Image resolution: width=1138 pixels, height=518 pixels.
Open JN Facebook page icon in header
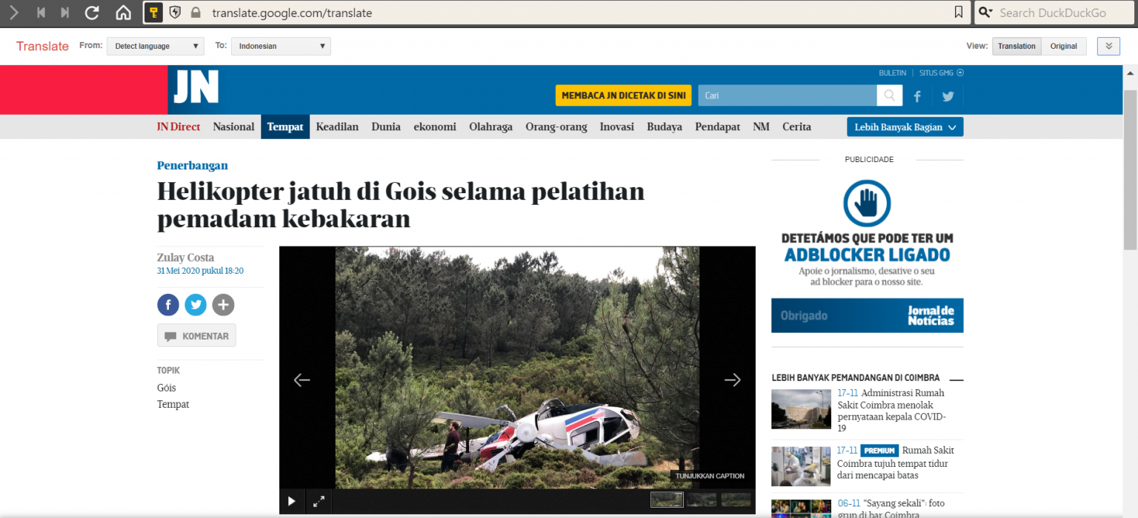coord(917,96)
